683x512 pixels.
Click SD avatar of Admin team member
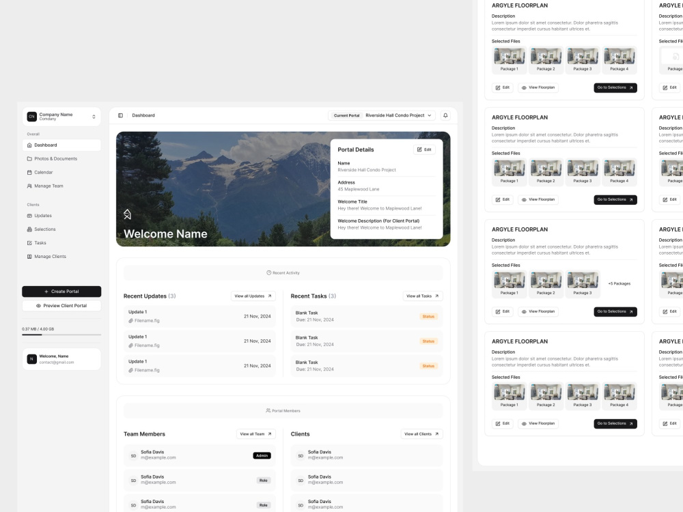(133, 456)
